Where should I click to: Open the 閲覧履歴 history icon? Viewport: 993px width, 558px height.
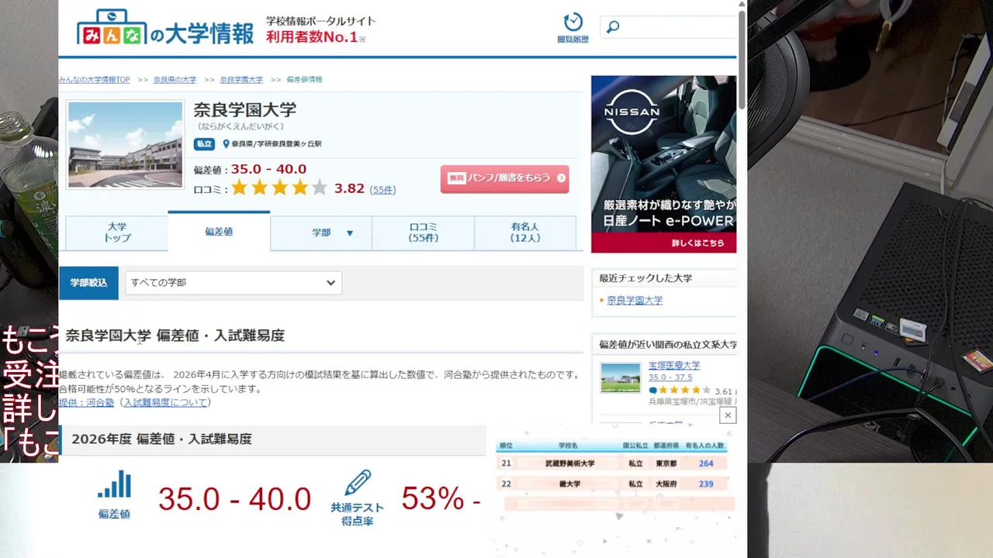tap(573, 27)
